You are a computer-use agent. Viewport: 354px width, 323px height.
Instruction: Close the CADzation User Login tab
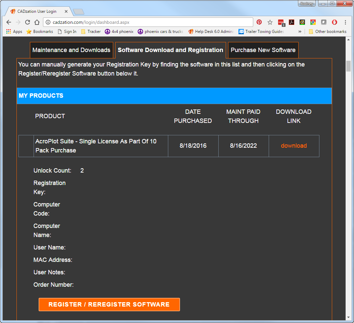click(x=66, y=11)
